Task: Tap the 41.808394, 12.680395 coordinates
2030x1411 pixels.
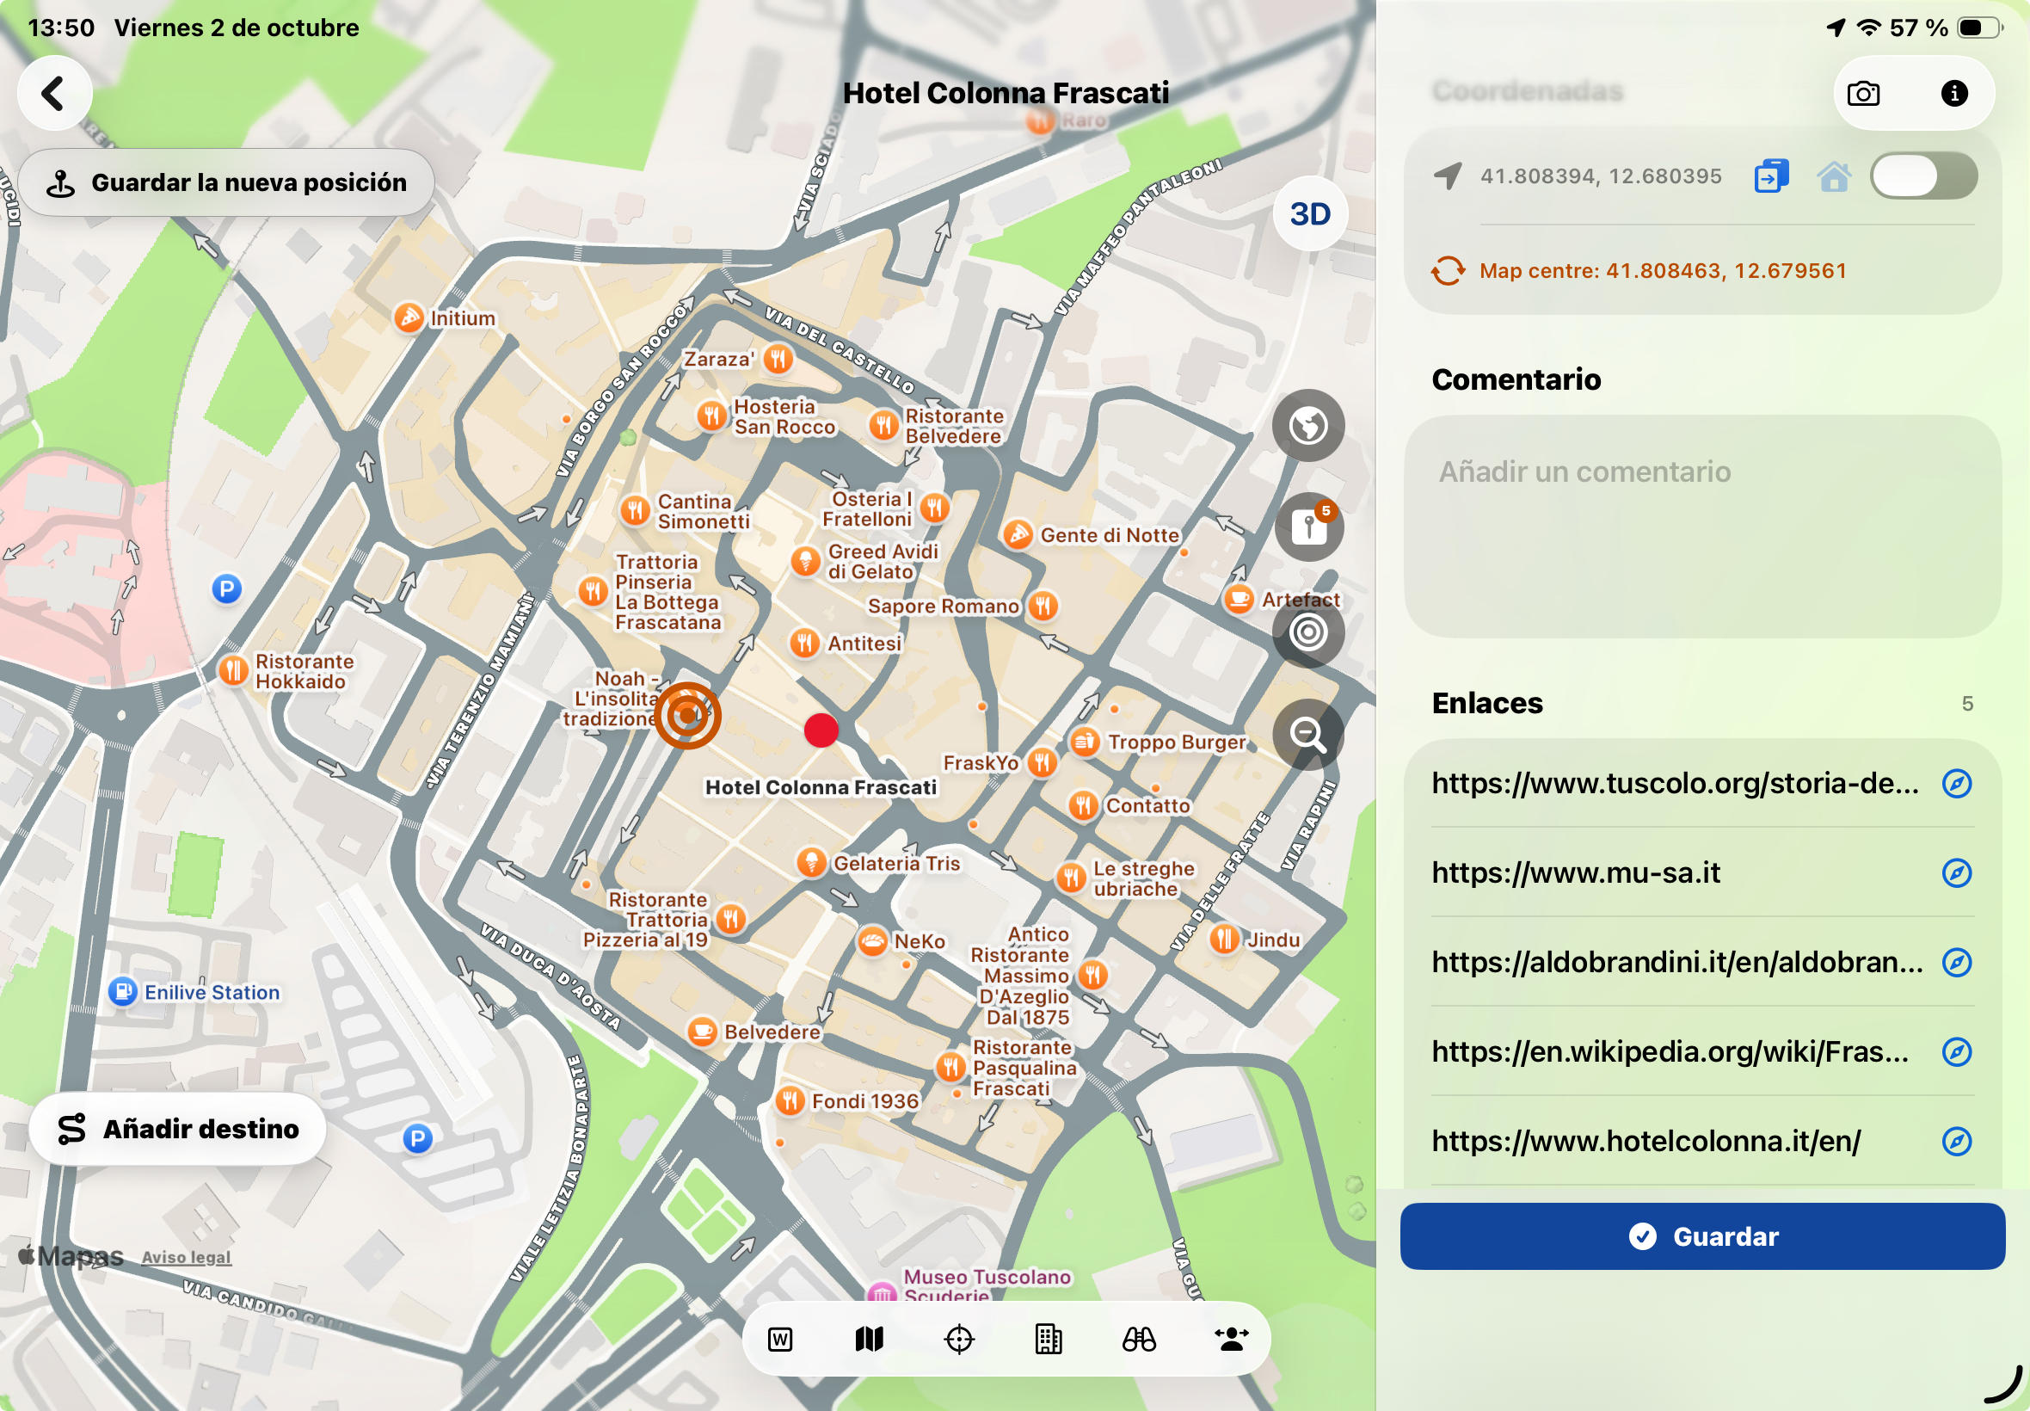Action: 1601,176
